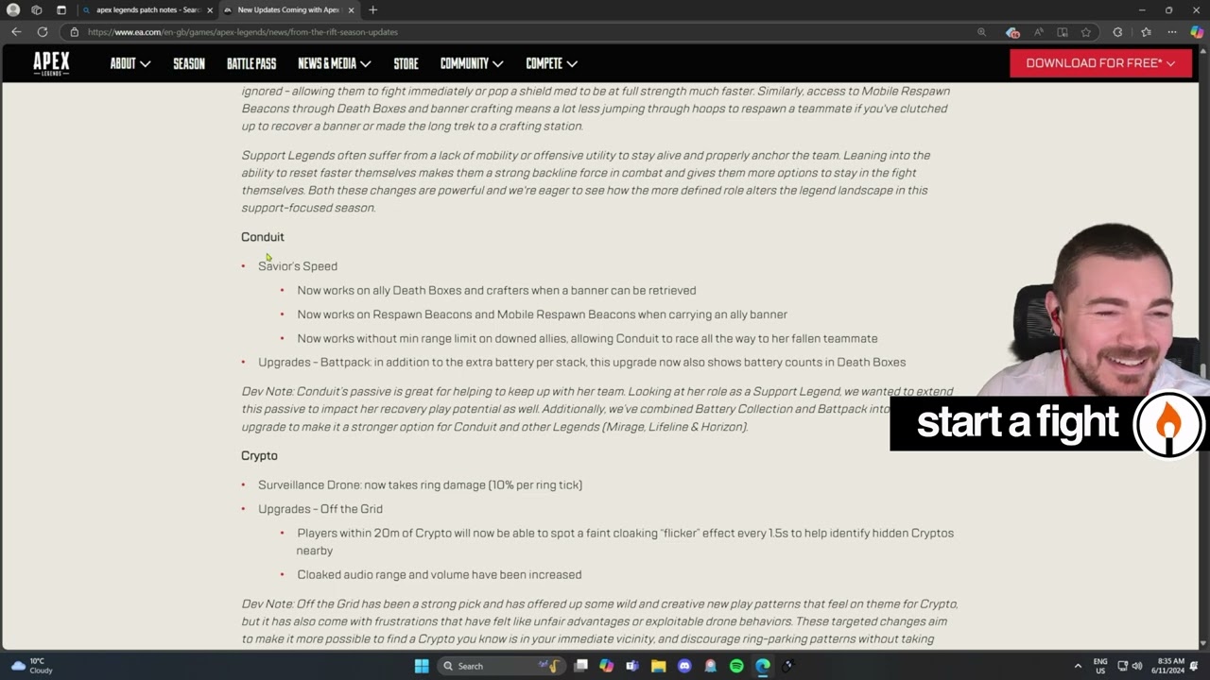Click 'Players within 20m of Crypto' bullet
Viewport: 1210px width, 680px height.
[625, 542]
